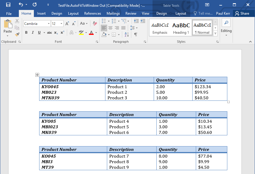Clear all formatting with the eraser icon
The height and width of the screenshot is (174, 255).
[95, 24]
